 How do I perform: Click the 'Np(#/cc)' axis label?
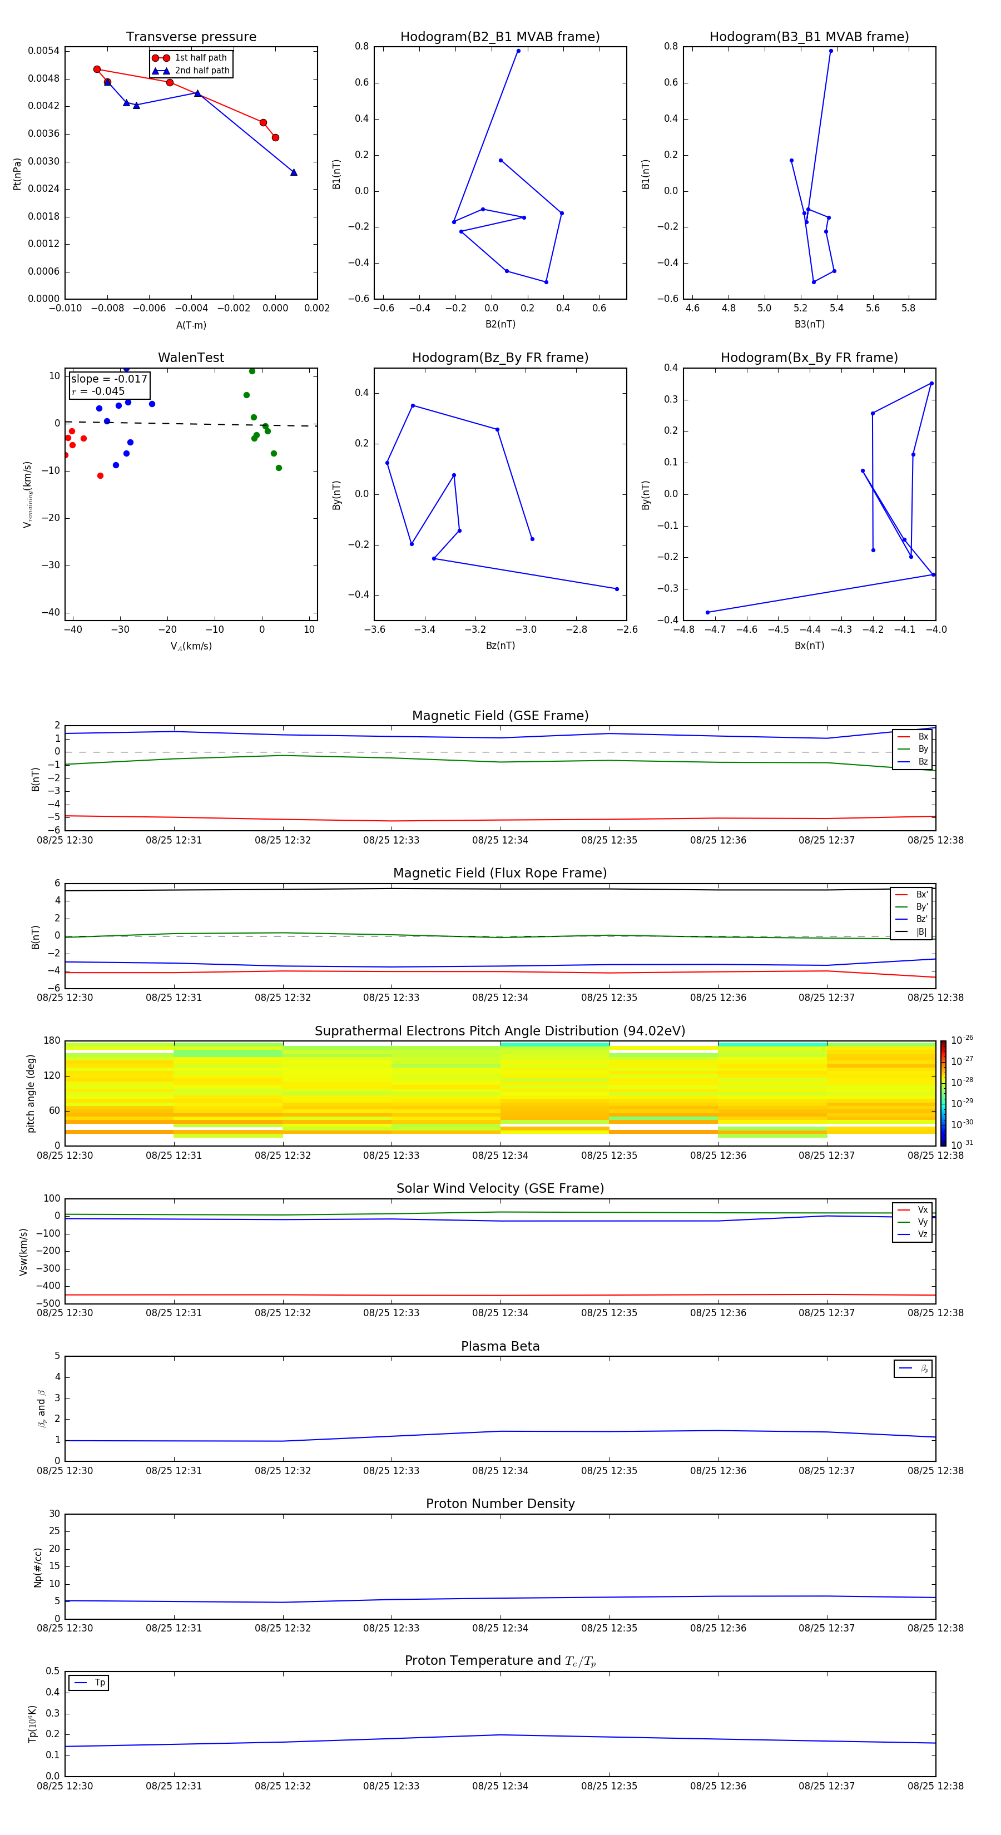pyautogui.click(x=38, y=1567)
